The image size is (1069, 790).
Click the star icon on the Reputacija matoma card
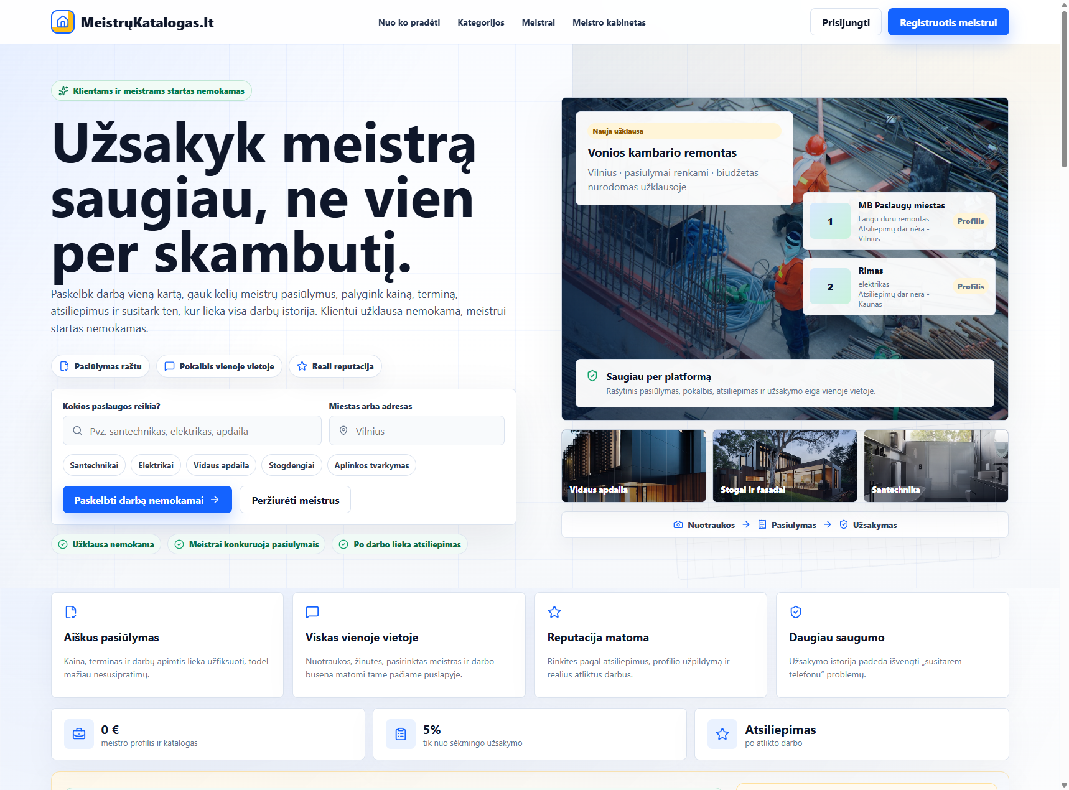[554, 612]
